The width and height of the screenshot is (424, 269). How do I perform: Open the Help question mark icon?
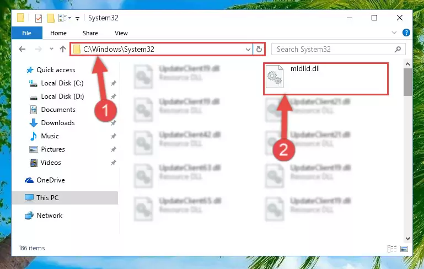(x=406, y=33)
